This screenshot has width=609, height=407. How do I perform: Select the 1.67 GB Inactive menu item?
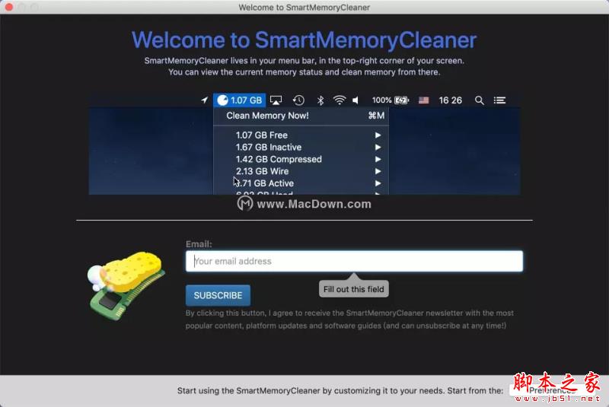coord(301,147)
